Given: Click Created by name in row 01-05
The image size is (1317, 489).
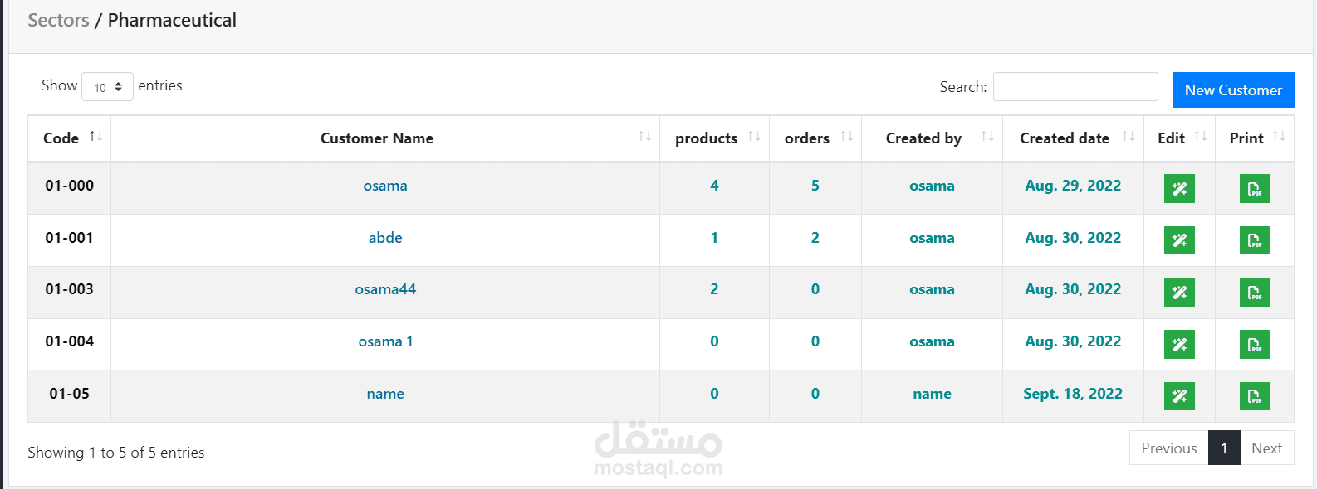Looking at the screenshot, I should (932, 394).
